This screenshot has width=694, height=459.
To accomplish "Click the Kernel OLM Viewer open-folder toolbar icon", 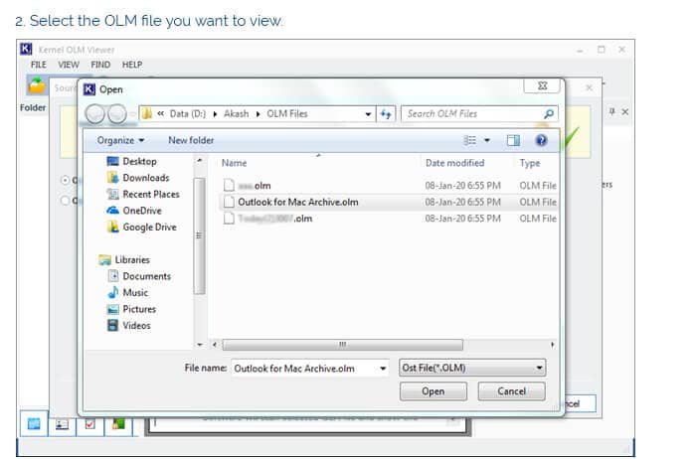I will (x=37, y=84).
